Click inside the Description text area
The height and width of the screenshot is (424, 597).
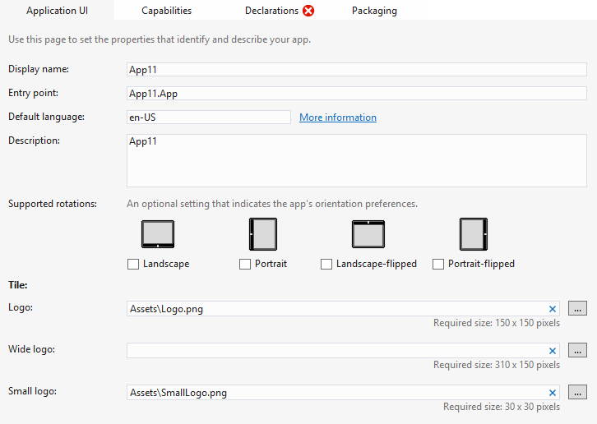(357, 160)
